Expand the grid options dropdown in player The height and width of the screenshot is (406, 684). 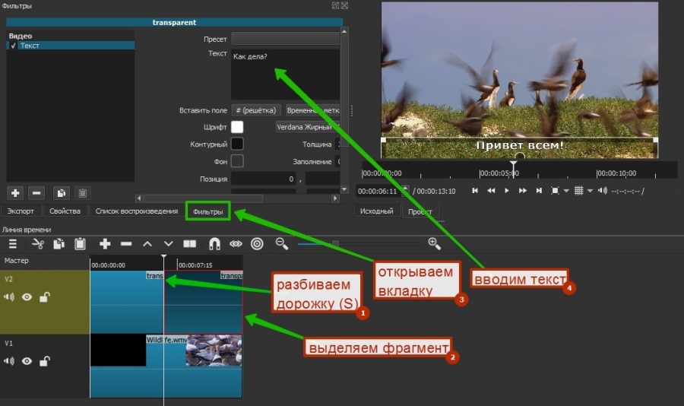click(590, 191)
